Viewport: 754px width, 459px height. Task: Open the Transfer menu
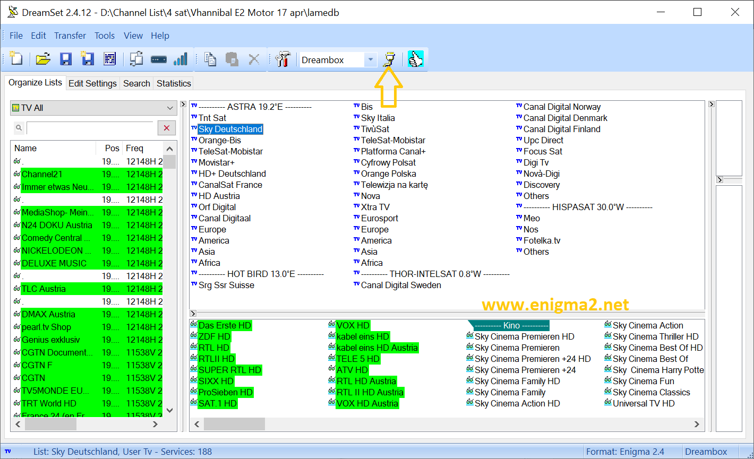pyautogui.click(x=70, y=36)
